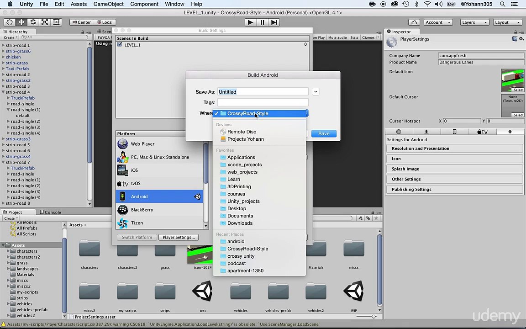Toggle the LEVEL_1 scene checkbox
Viewport: 526px width, 329px height.
[x=120, y=44]
